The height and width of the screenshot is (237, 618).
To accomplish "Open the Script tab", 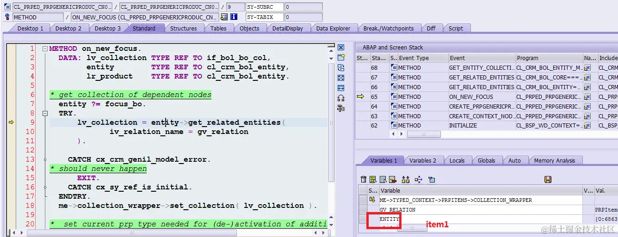I will coord(456,28).
